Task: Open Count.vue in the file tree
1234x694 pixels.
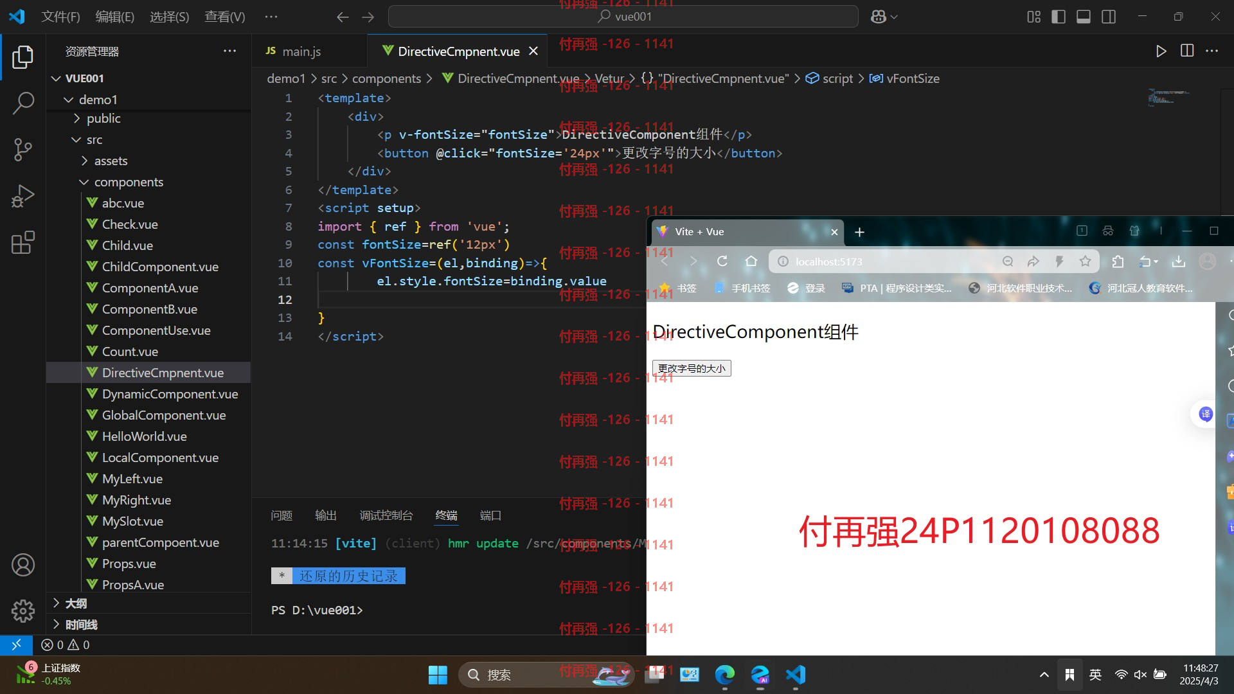Action: pyautogui.click(x=148, y=351)
